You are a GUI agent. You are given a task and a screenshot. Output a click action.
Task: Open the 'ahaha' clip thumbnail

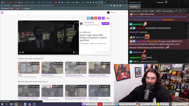pyautogui.click(x=29, y=68)
